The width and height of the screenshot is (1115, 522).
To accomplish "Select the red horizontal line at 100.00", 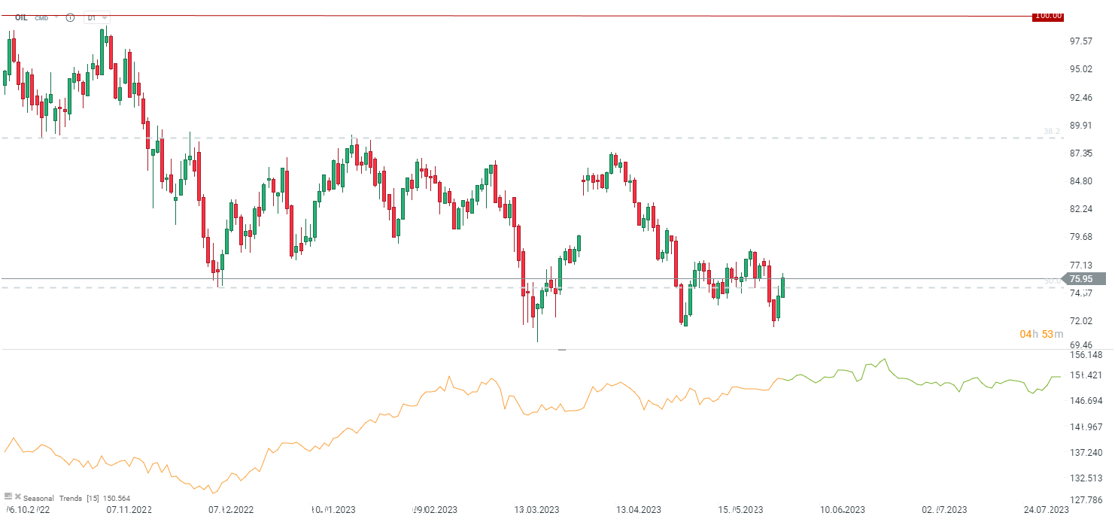I will tap(527, 16).
